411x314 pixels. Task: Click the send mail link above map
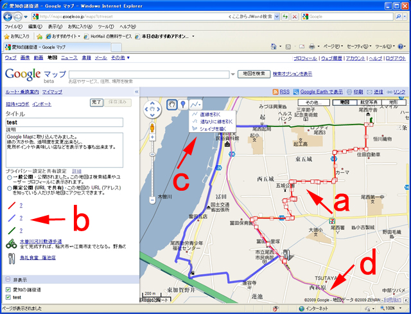378,92
